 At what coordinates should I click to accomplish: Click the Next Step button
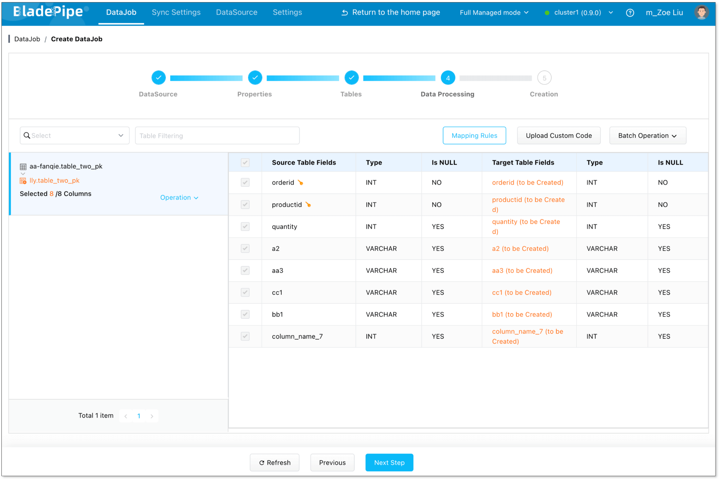[389, 462]
